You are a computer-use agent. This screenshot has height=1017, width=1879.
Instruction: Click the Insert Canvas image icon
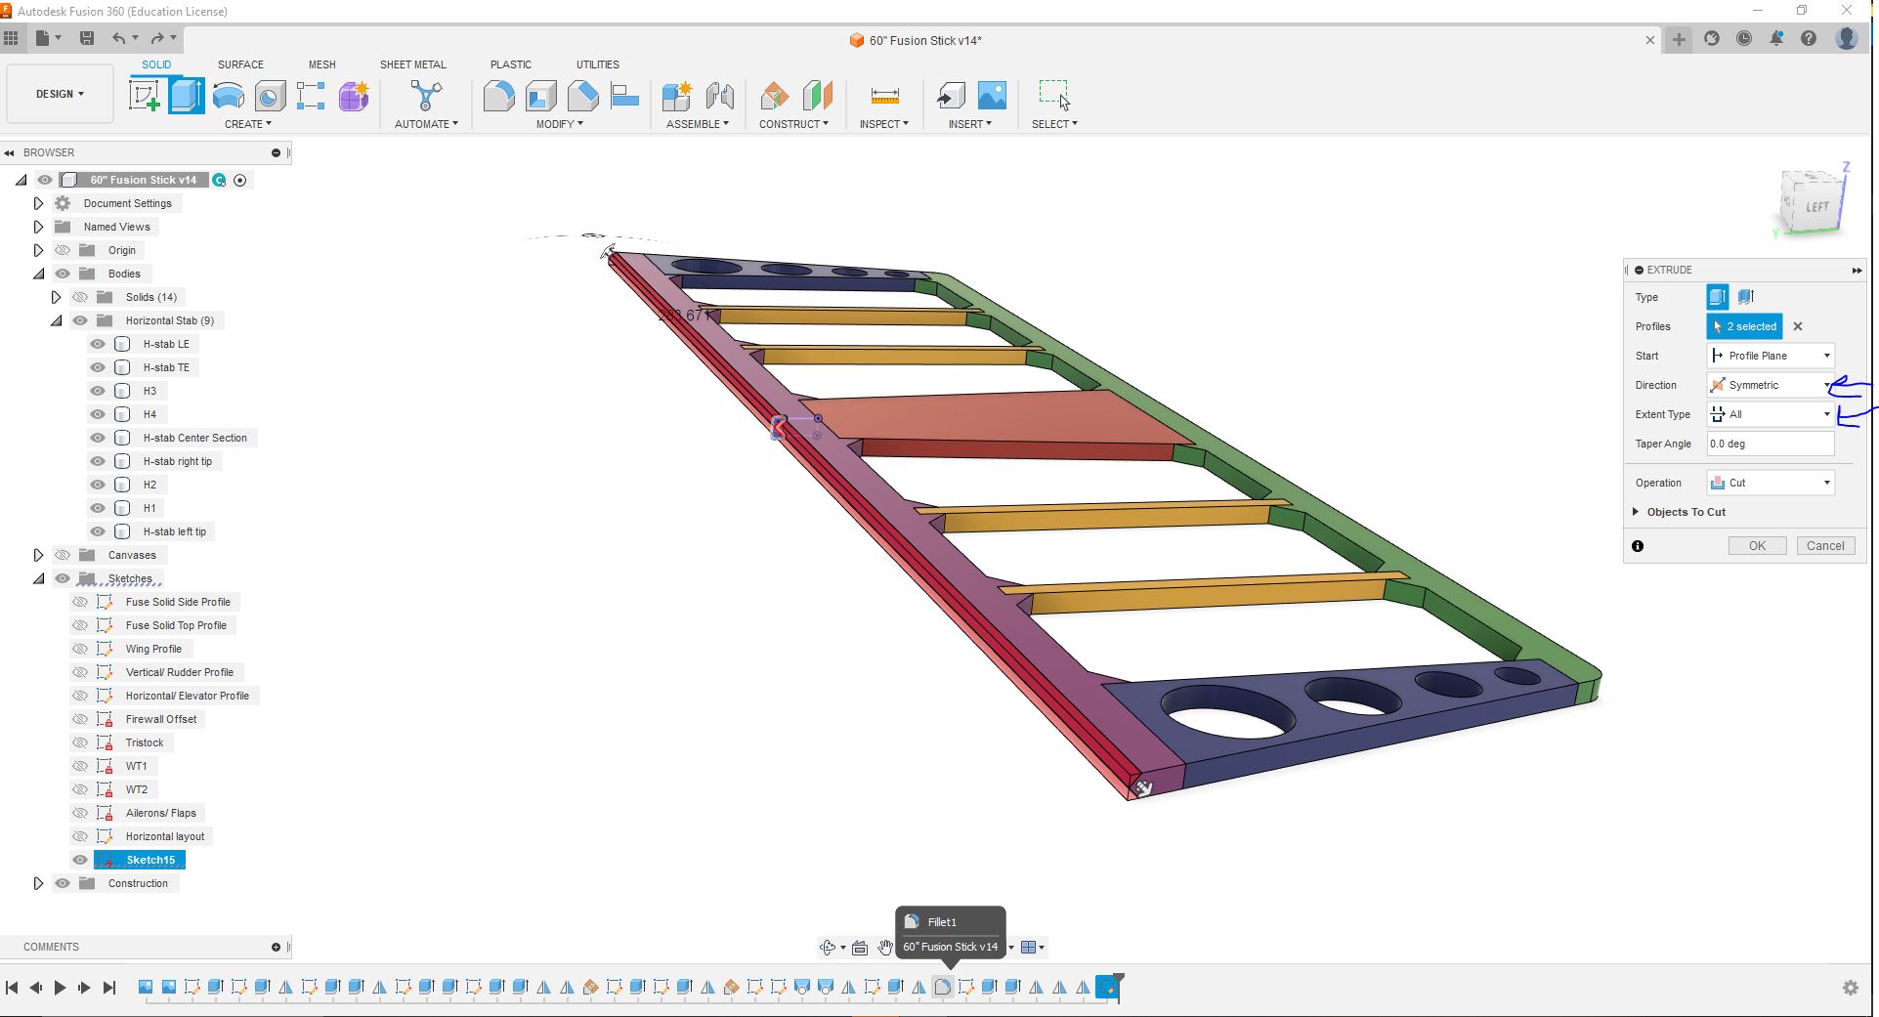point(991,96)
